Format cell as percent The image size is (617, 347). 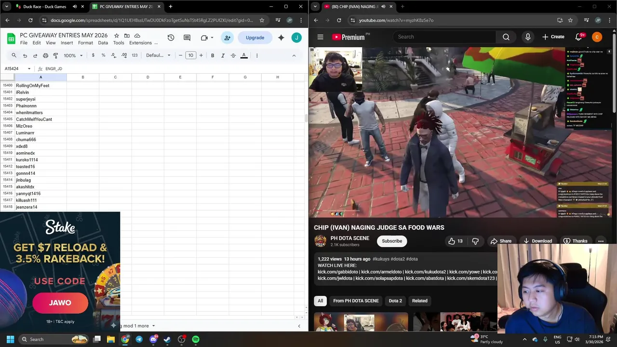[x=103, y=55]
